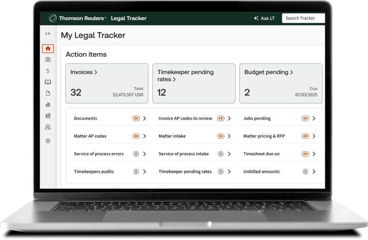368x240 pixels.
Task: Open the people icon in sidebar
Action: (x=48, y=127)
